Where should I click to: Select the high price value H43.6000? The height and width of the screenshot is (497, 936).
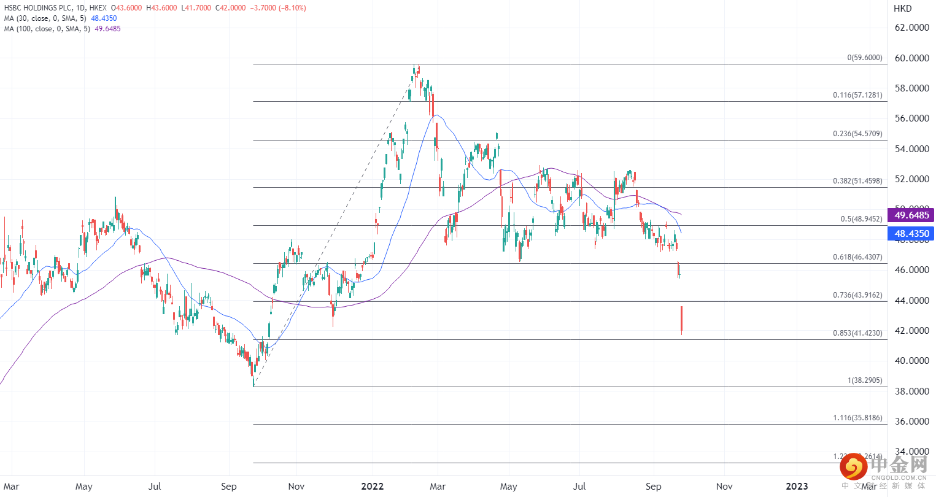[161, 8]
